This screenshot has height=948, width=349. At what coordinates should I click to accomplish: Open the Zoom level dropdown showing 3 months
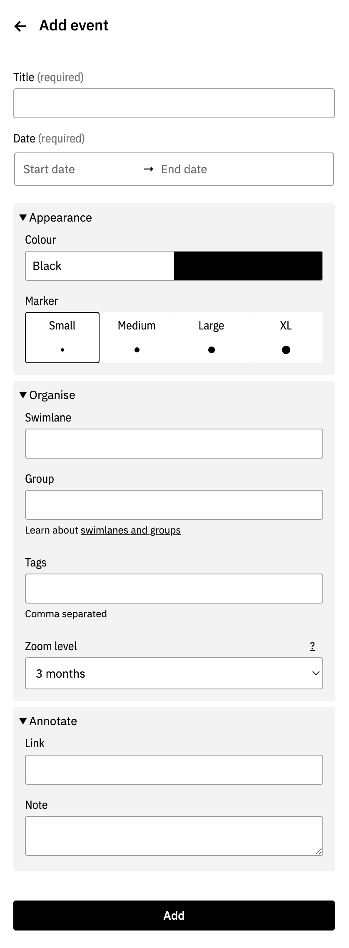tap(174, 674)
